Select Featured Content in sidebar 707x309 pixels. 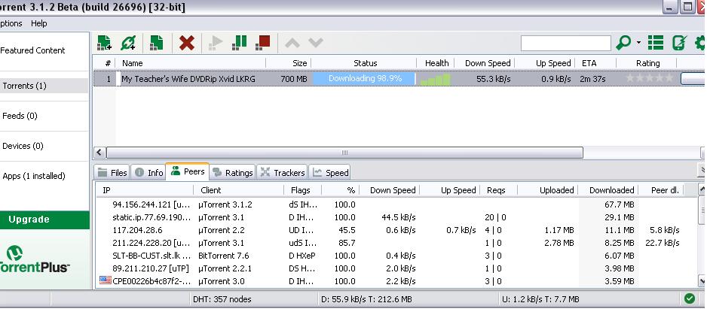[x=32, y=50]
